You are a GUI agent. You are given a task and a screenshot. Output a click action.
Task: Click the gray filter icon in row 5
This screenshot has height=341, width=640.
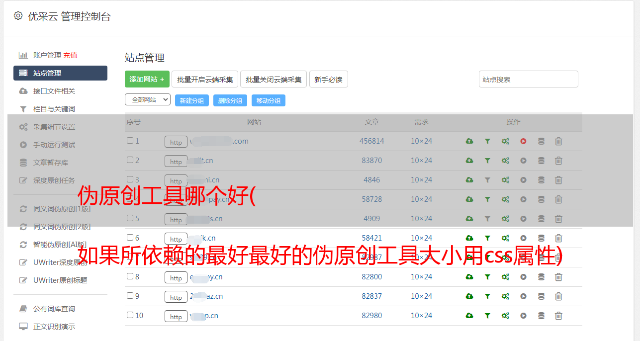tap(487, 219)
